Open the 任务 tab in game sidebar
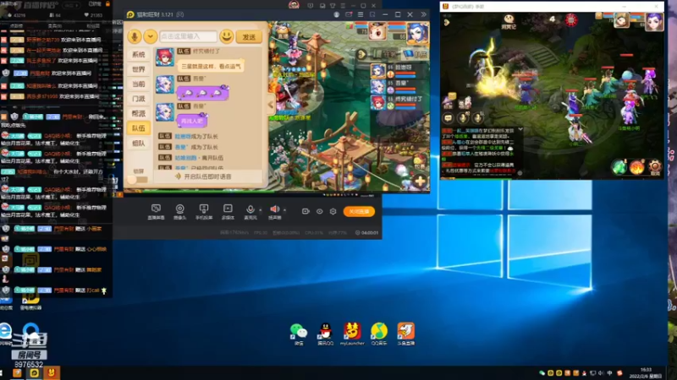 [387, 54]
